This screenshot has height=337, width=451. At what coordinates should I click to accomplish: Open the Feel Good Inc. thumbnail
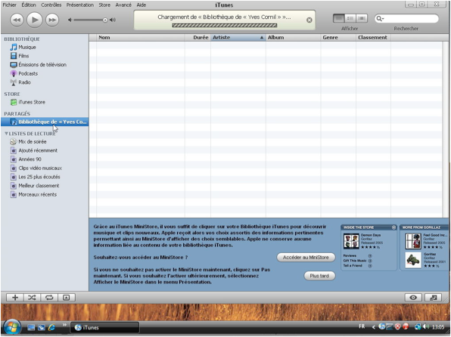(413, 241)
